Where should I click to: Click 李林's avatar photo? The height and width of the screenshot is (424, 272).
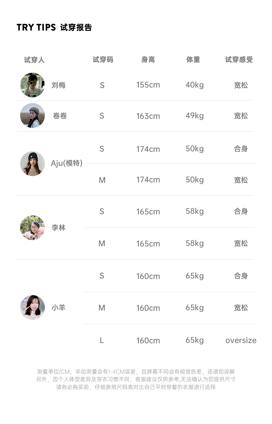pyautogui.click(x=32, y=228)
